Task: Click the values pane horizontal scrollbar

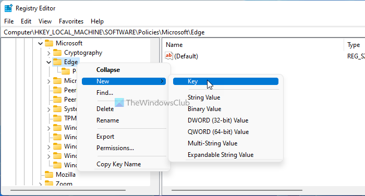Action: tap(237, 190)
